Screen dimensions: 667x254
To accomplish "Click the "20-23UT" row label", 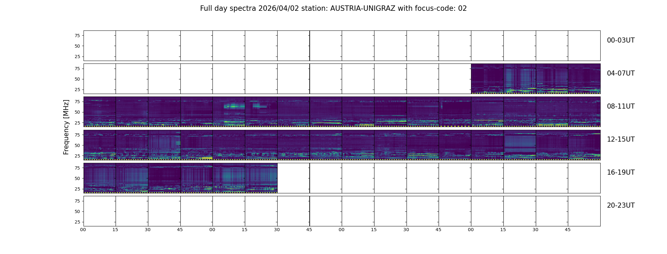I will click(621, 205).
